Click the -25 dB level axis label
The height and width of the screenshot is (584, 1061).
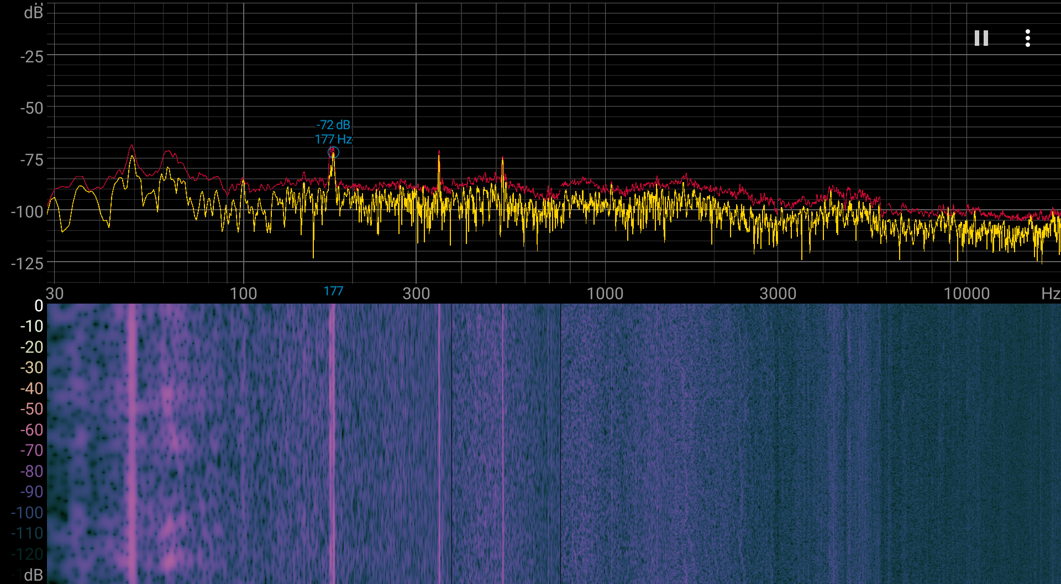(x=31, y=56)
